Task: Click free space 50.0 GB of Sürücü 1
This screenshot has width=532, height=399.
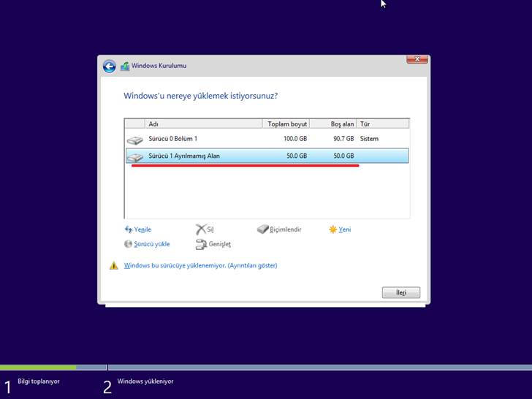Action: tap(343, 156)
